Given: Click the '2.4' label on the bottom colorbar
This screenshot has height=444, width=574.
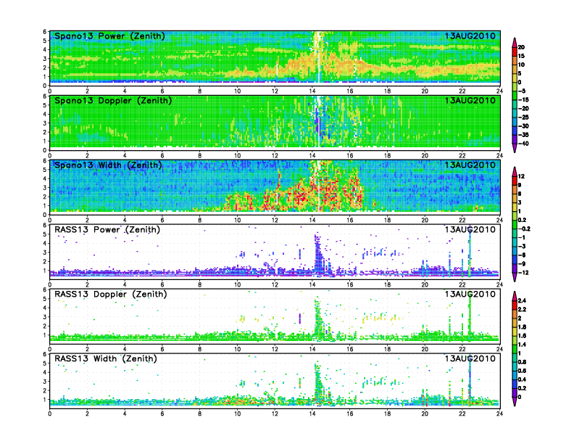Looking at the screenshot, I should click(522, 301).
